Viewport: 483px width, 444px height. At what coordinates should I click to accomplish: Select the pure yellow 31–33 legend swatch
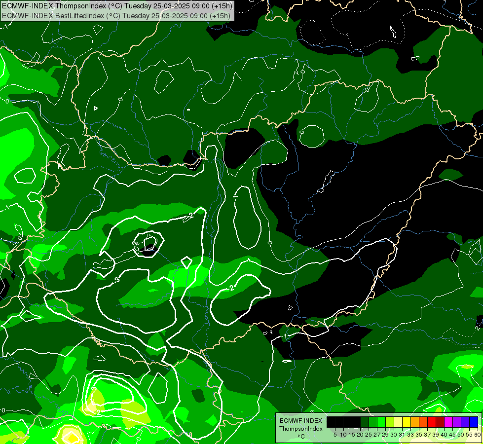[x=407, y=422]
